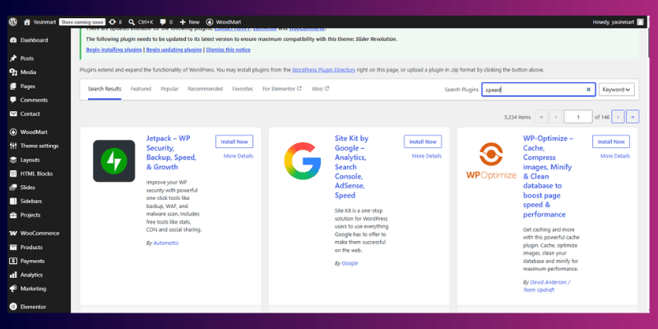Open Theme settings in sidebar

39,146
